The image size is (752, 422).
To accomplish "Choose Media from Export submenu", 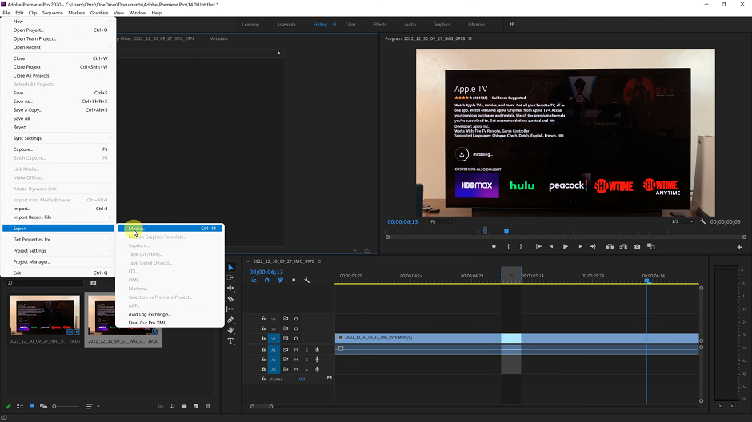I will click(x=170, y=228).
